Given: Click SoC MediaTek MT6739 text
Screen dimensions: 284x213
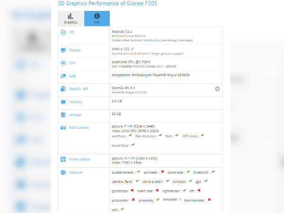Looking at the screenshot, I should click(144, 66).
